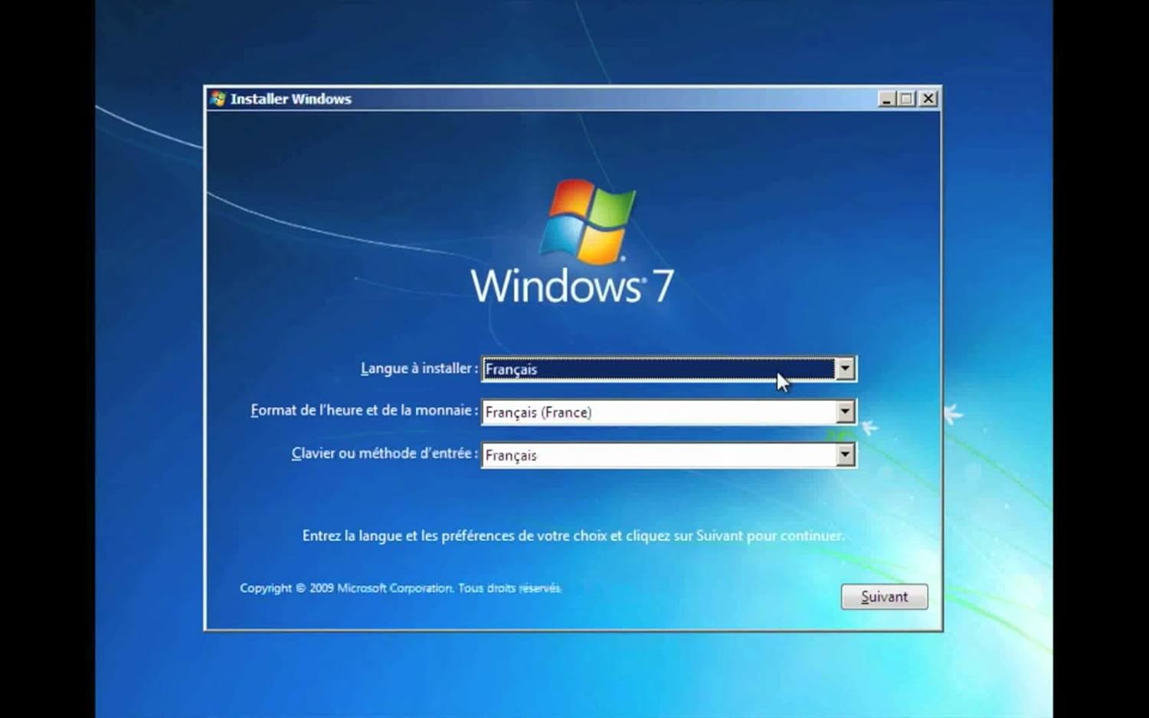Click the 'Installer Windows' title bar text
This screenshot has height=718, width=1149.
coord(290,99)
